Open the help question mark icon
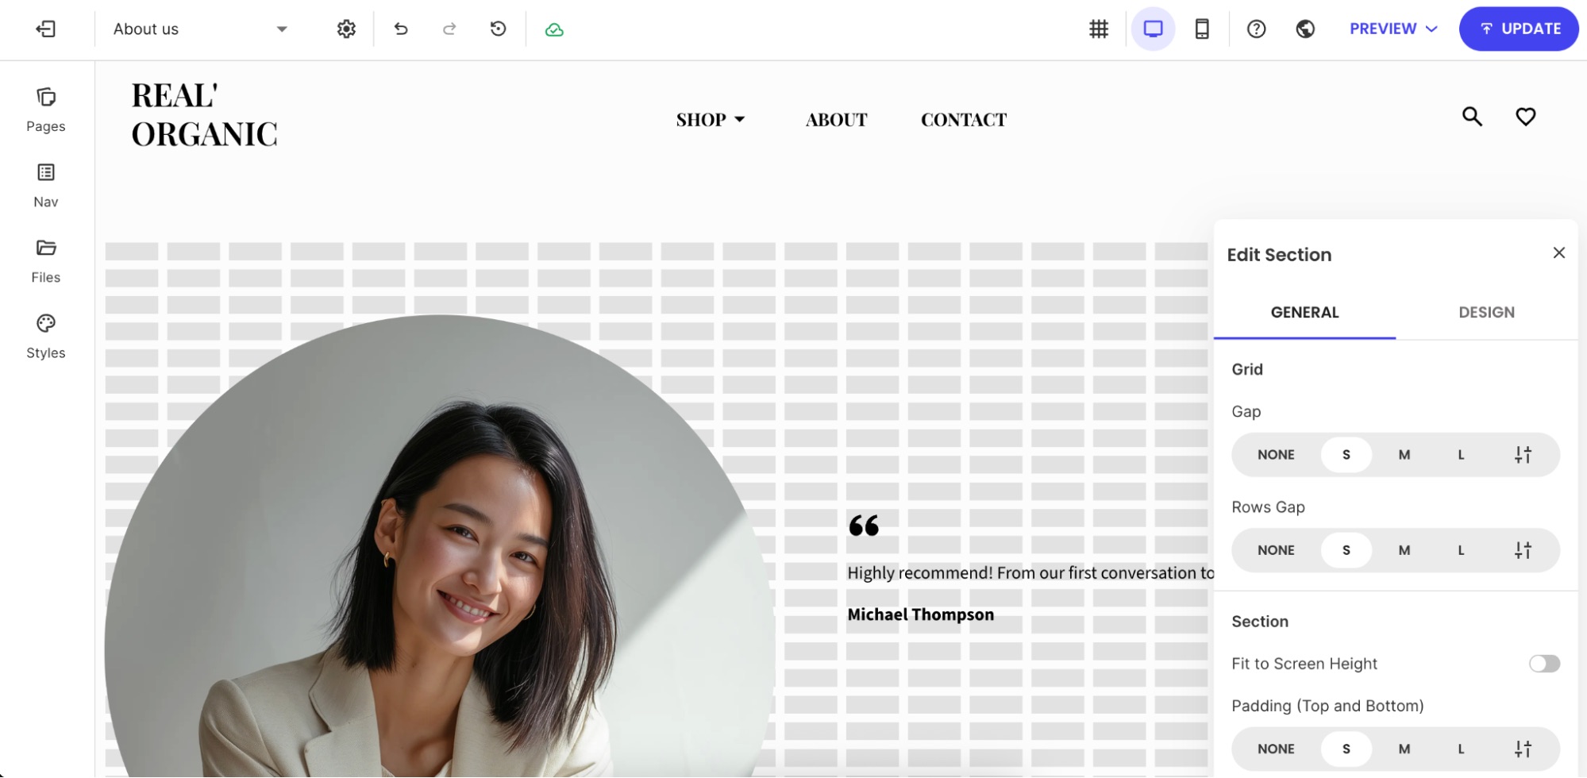Viewport: 1587px width, 778px height. click(x=1256, y=29)
